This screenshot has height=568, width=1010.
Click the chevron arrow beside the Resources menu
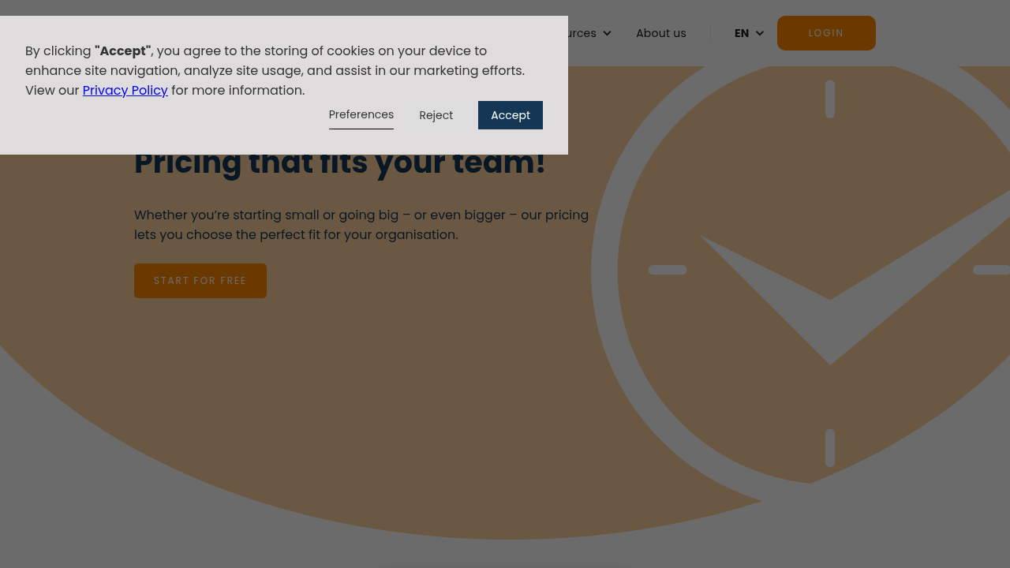tap(607, 33)
